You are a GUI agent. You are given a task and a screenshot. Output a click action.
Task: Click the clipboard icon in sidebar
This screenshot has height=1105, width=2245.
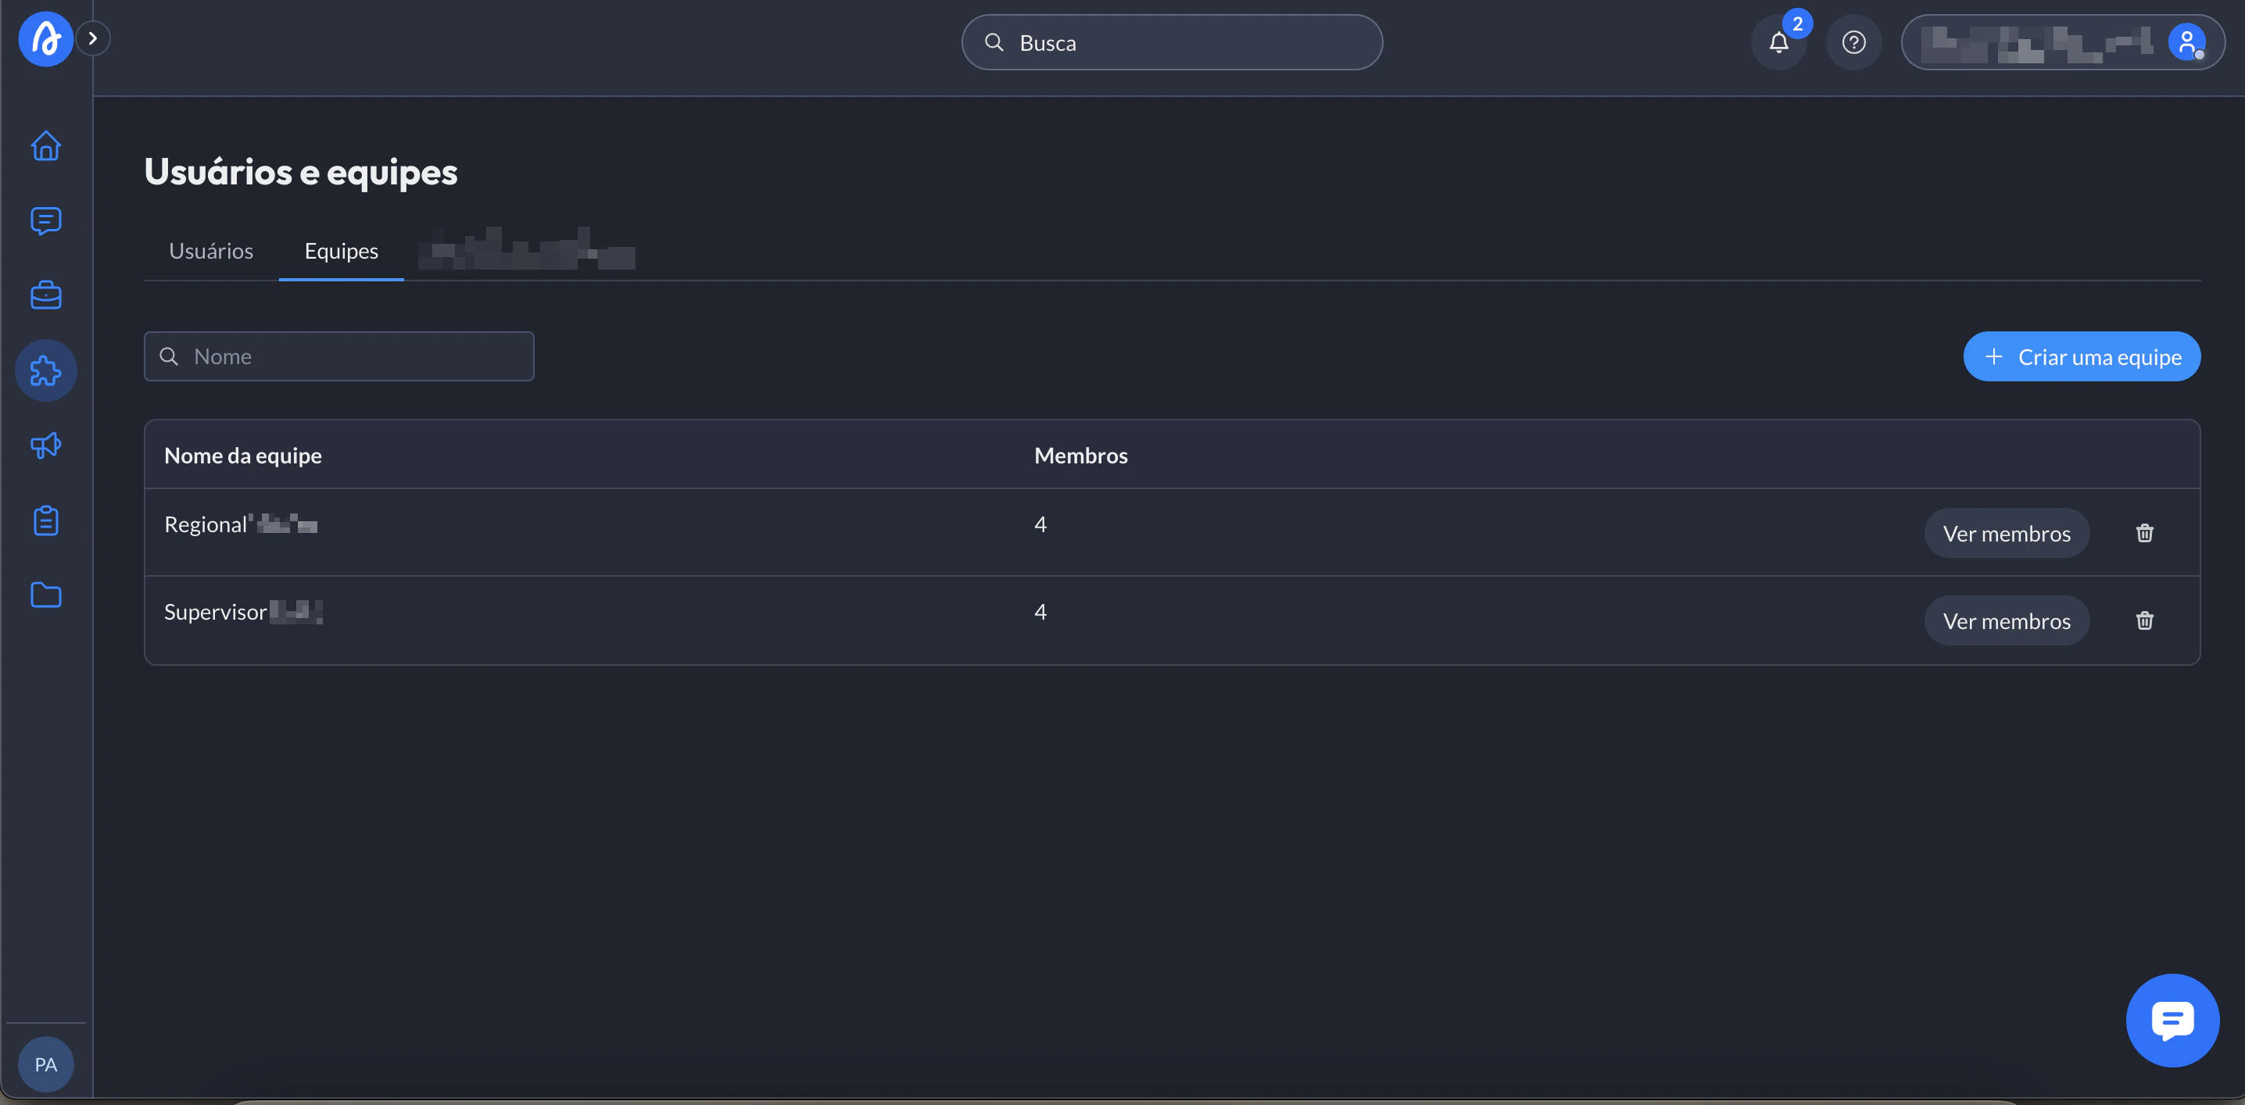pos(45,520)
